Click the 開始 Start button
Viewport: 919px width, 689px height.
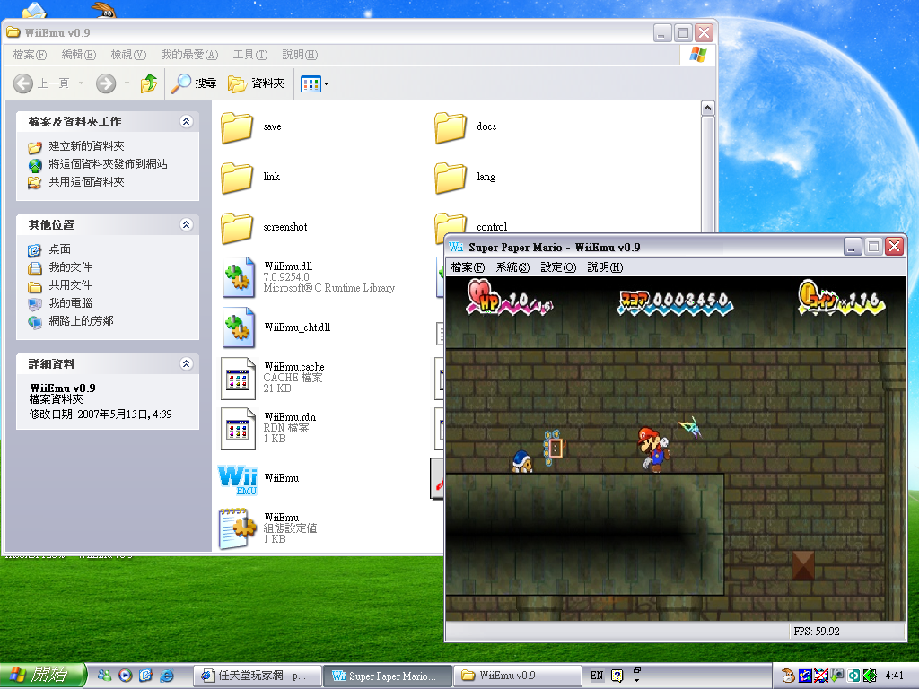(43, 675)
